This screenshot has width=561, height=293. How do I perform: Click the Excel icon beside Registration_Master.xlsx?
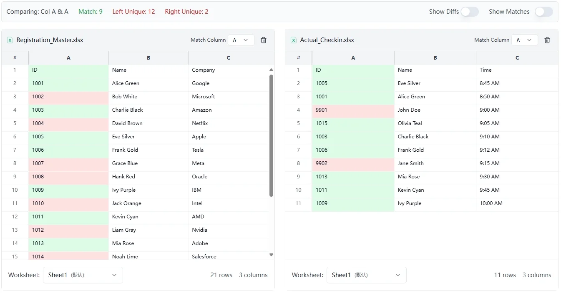10,40
